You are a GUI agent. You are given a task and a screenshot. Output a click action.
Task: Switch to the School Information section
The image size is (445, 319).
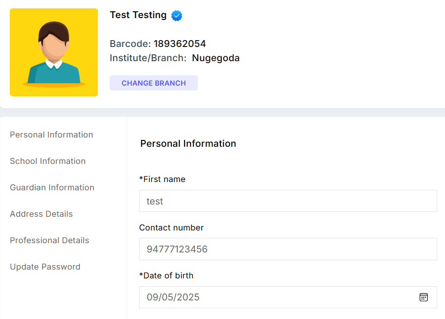click(x=47, y=161)
